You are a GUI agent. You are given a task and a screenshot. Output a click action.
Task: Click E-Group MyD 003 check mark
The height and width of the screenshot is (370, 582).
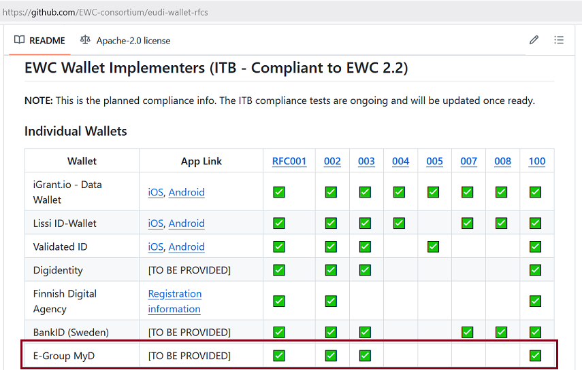pos(365,356)
